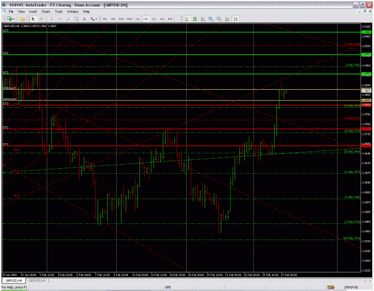The width and height of the screenshot is (374, 291).
Task: Select the Arrows objects tool
Action: pyautogui.click(x=92, y=19)
